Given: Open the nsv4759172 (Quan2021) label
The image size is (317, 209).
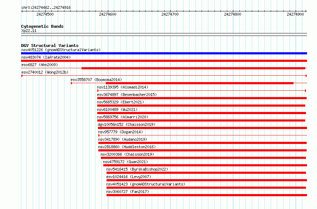Looking at the screenshot, I should (x=125, y=162).
